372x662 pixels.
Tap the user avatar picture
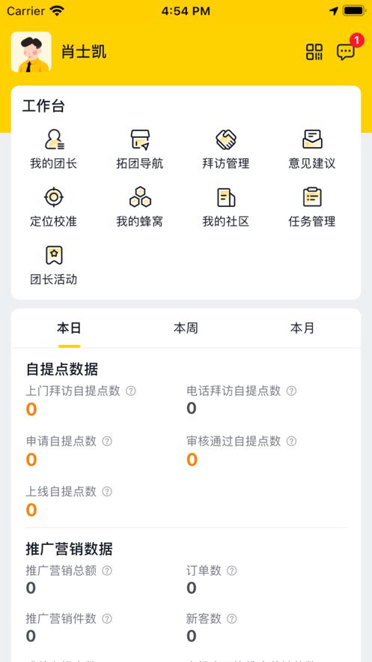(x=31, y=52)
